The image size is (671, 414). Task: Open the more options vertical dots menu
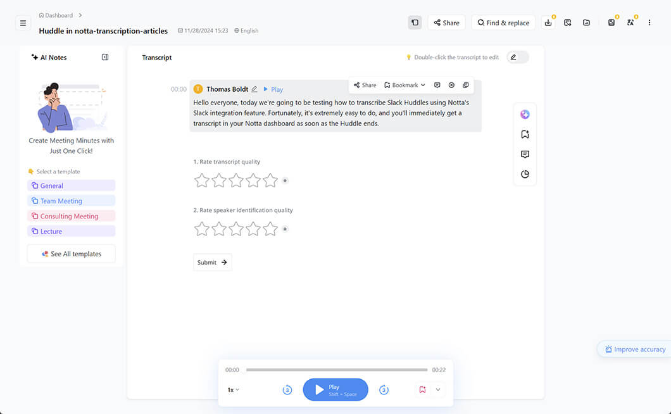pyautogui.click(x=649, y=23)
